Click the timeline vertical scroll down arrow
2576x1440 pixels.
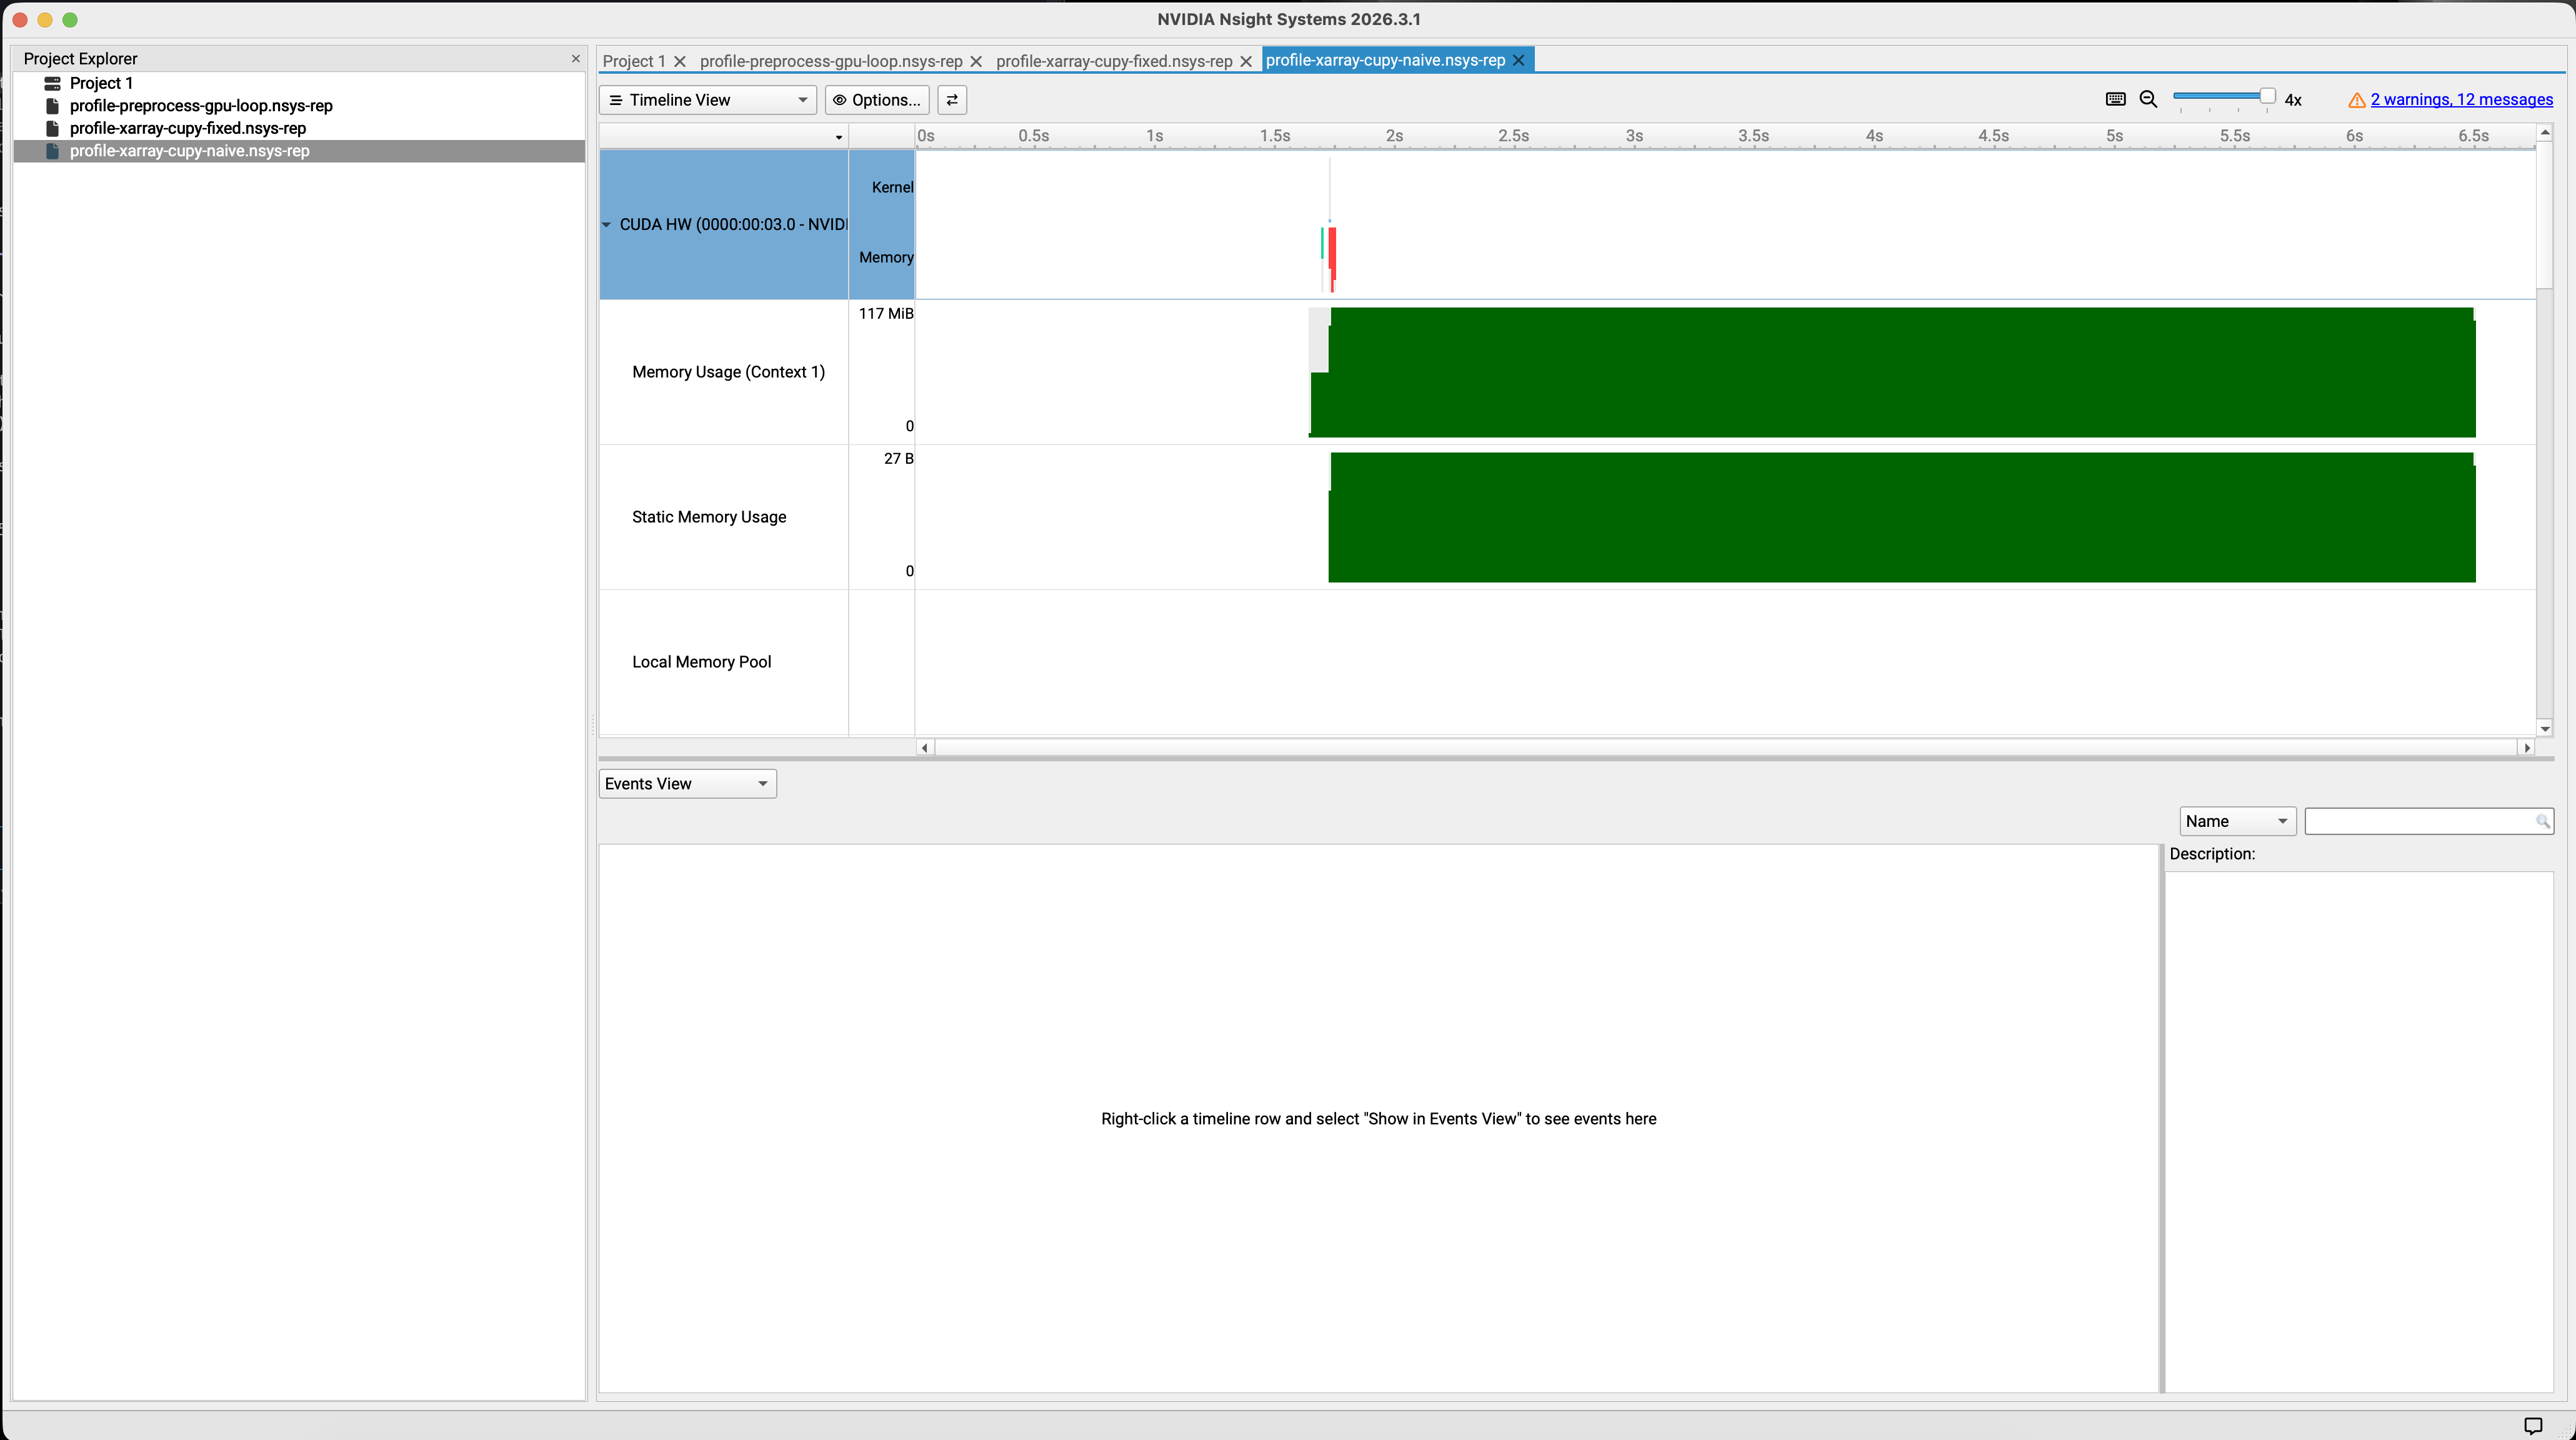tap(2545, 729)
